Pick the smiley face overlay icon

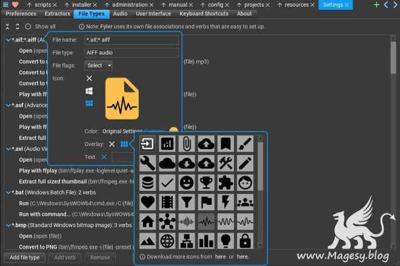pyautogui.click(x=187, y=182)
